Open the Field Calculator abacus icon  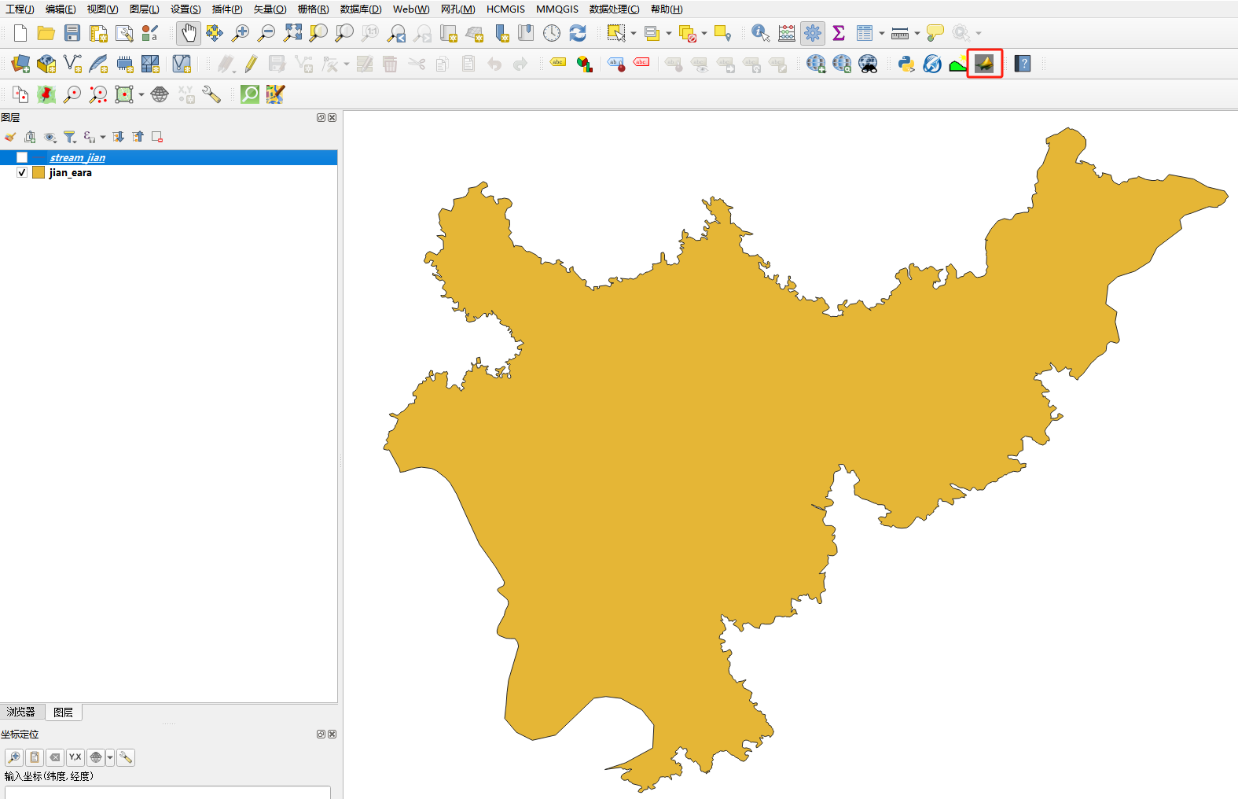pos(786,33)
